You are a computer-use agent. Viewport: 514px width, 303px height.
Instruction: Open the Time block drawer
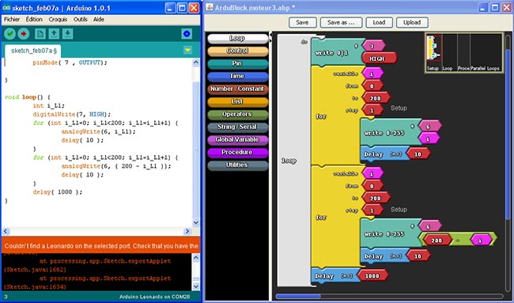tap(238, 76)
